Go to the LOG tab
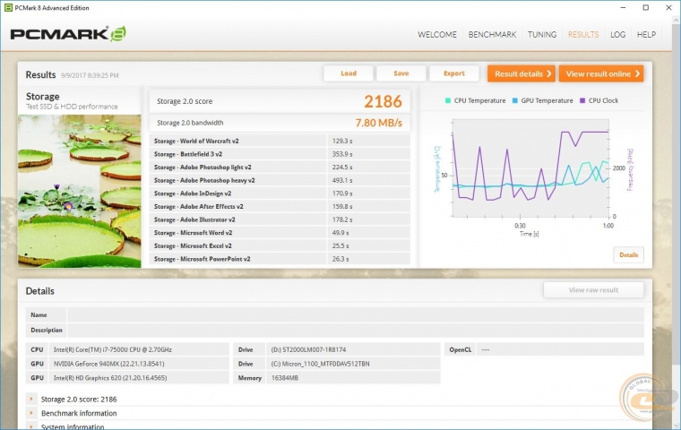Viewport: 681px width, 430px height. point(617,34)
